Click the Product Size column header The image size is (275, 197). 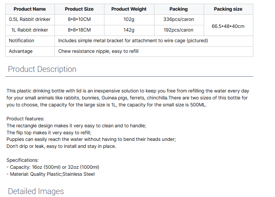pyautogui.click(x=79, y=9)
